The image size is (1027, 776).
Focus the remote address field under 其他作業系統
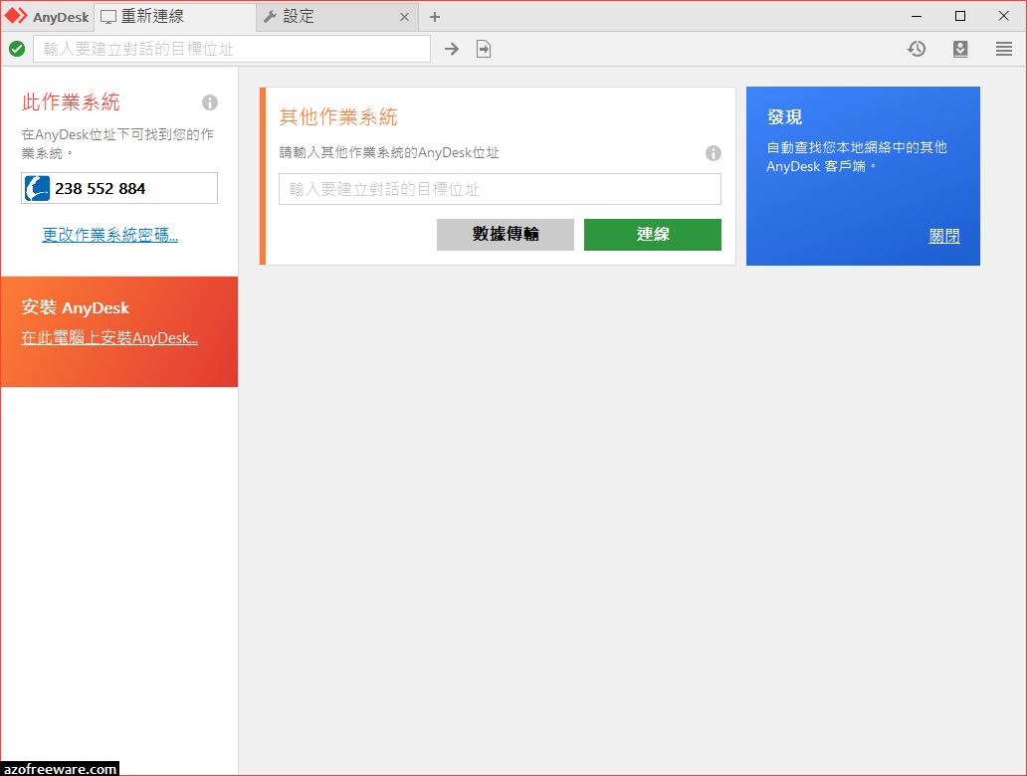pyautogui.click(x=500, y=189)
